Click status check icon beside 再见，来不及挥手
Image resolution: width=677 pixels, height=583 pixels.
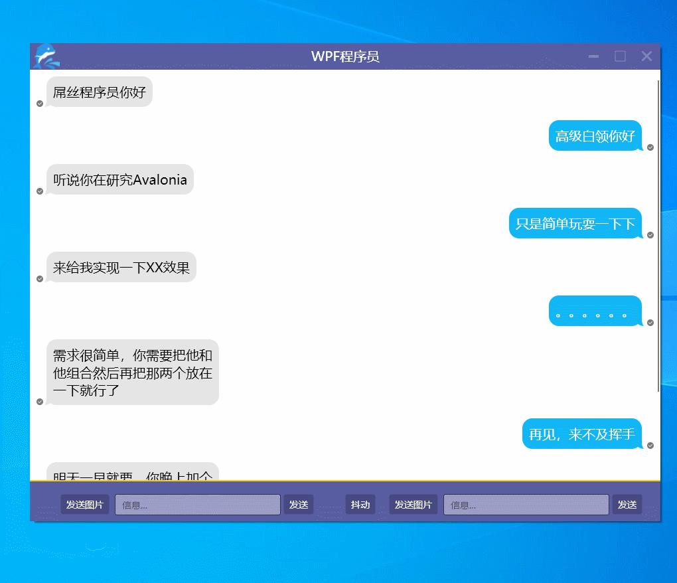650,446
